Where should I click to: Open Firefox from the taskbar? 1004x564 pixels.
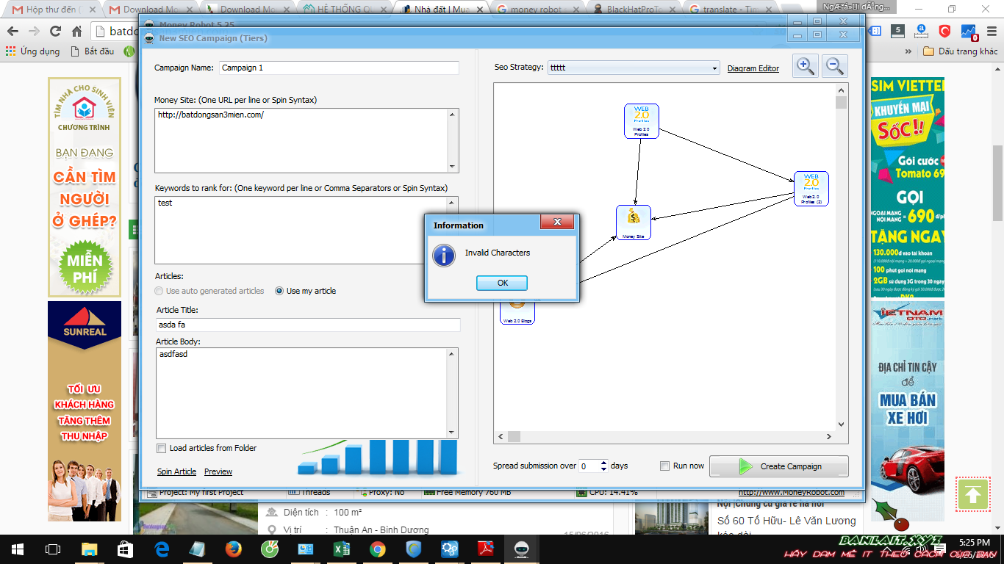(234, 549)
